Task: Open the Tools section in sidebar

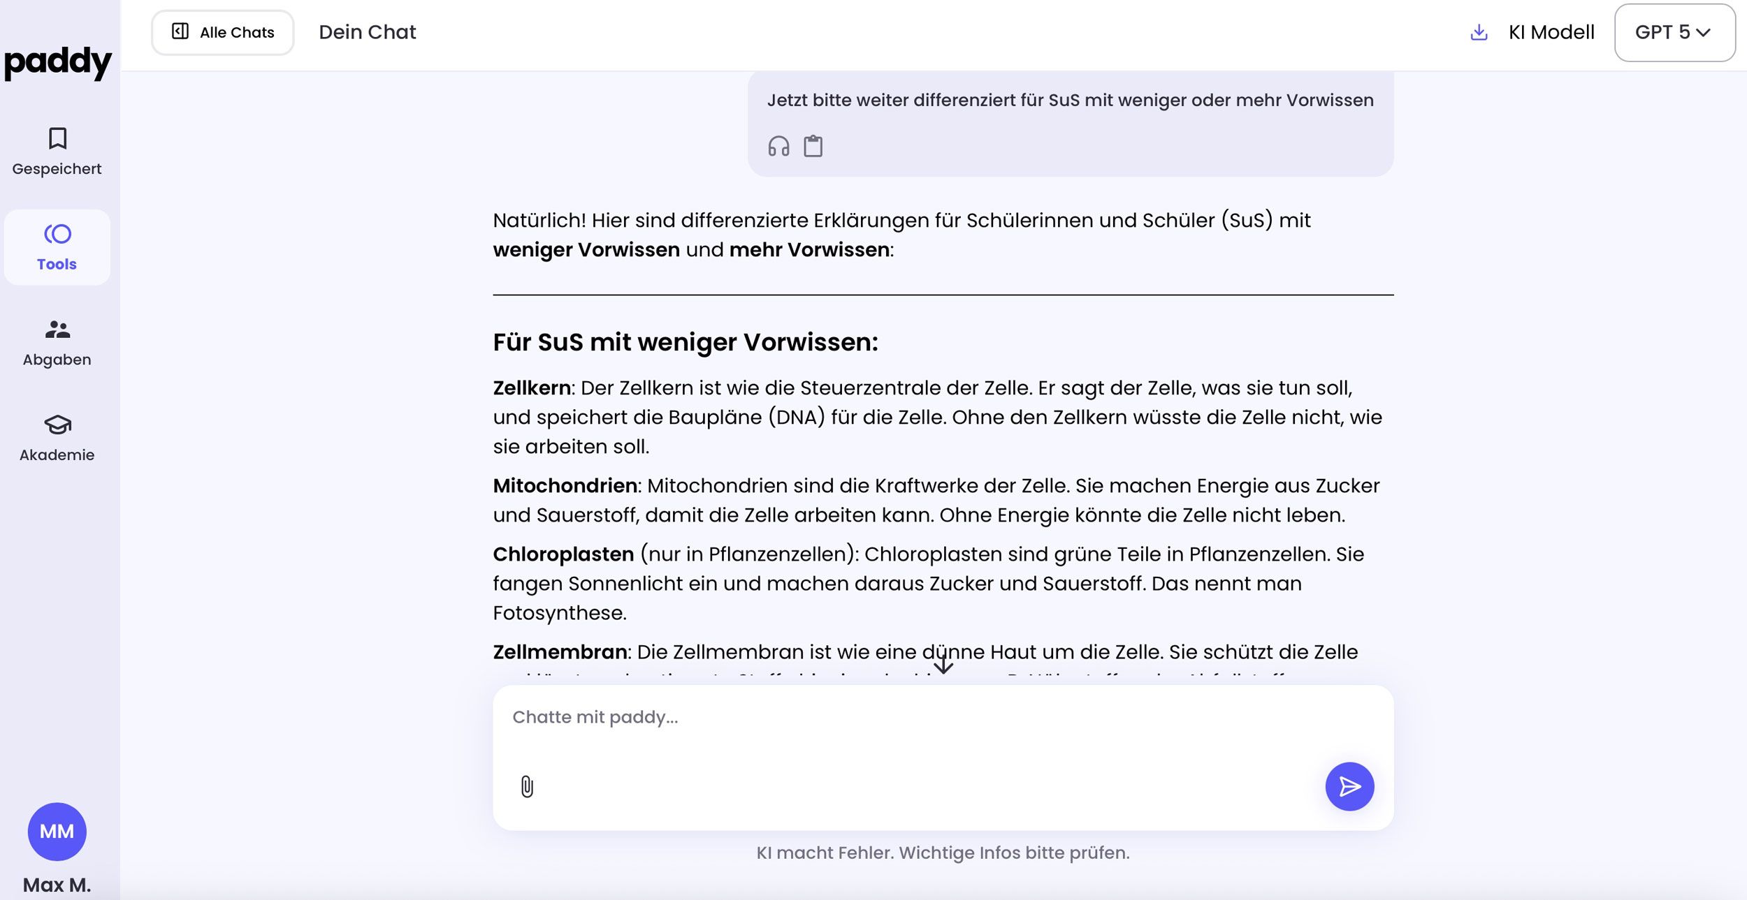Action: point(57,247)
